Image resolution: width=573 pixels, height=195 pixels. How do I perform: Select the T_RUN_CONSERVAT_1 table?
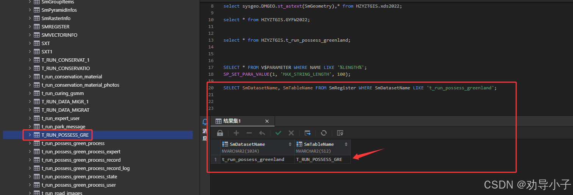click(x=66, y=60)
